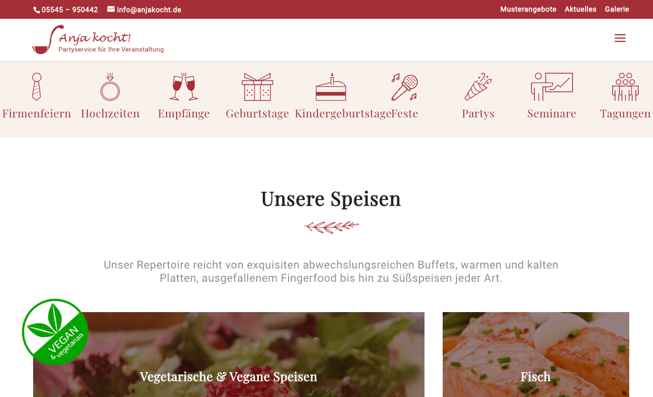The height and width of the screenshot is (397, 653).
Task: Select the Hochzeiten ring icon
Action: [110, 87]
